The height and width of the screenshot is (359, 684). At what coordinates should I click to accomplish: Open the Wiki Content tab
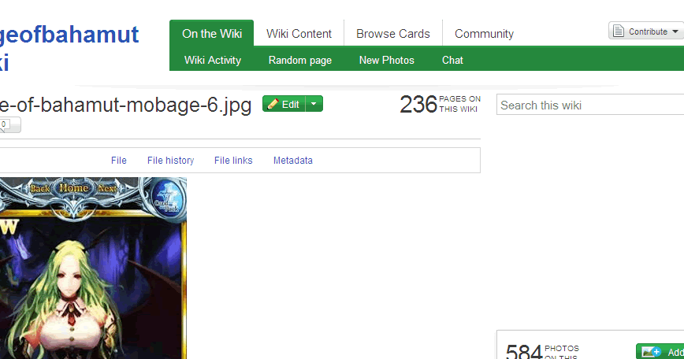(x=299, y=34)
